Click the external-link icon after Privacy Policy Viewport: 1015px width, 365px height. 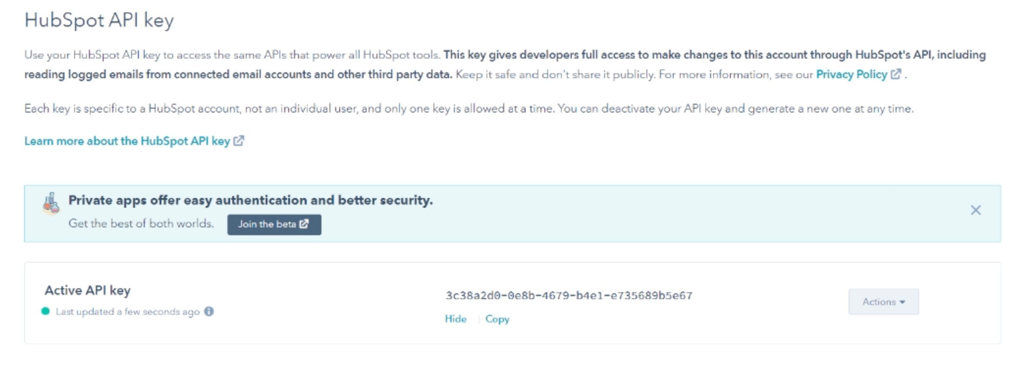coord(896,74)
